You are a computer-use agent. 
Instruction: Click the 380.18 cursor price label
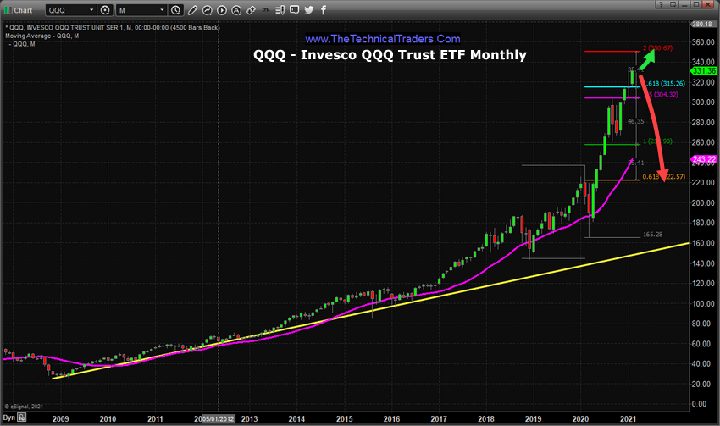point(702,24)
